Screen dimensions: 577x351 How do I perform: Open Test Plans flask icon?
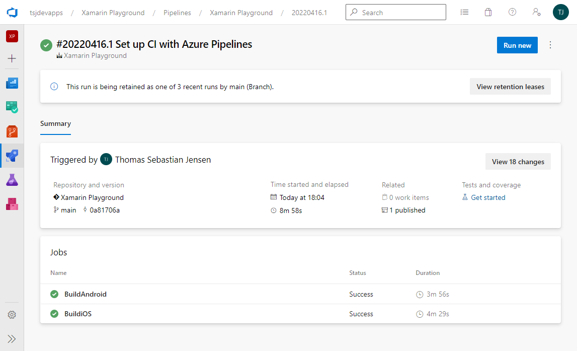12,180
